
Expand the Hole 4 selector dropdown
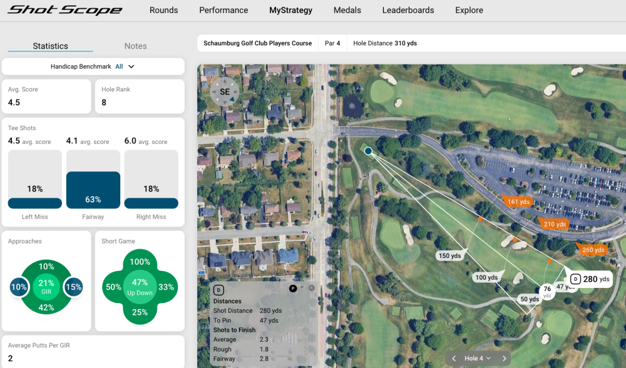pyautogui.click(x=478, y=359)
